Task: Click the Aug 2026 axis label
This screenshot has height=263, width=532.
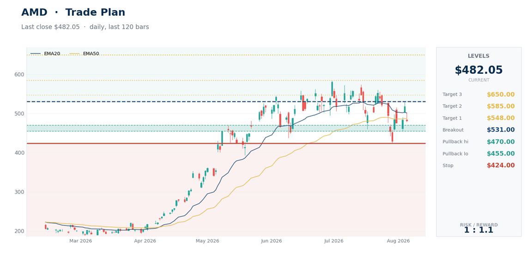Action: point(399,241)
